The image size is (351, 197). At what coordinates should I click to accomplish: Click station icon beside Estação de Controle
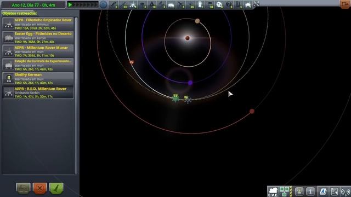click(x=9, y=65)
